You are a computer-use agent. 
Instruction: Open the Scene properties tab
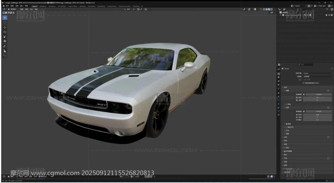(279, 85)
